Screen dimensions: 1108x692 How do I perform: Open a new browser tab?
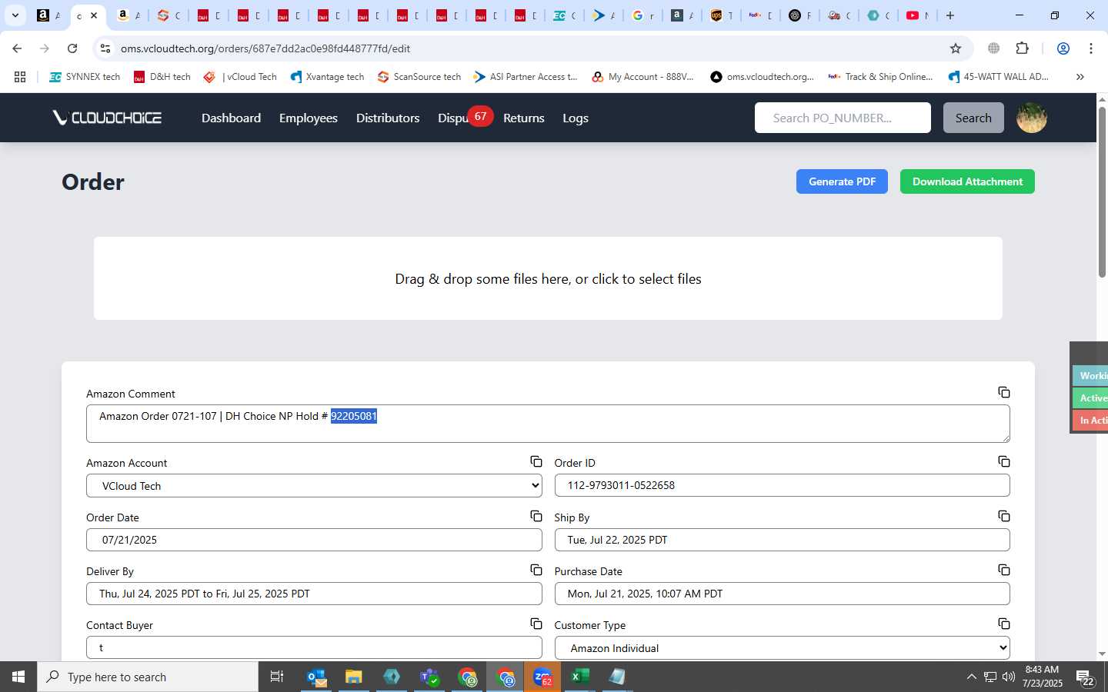point(950,15)
